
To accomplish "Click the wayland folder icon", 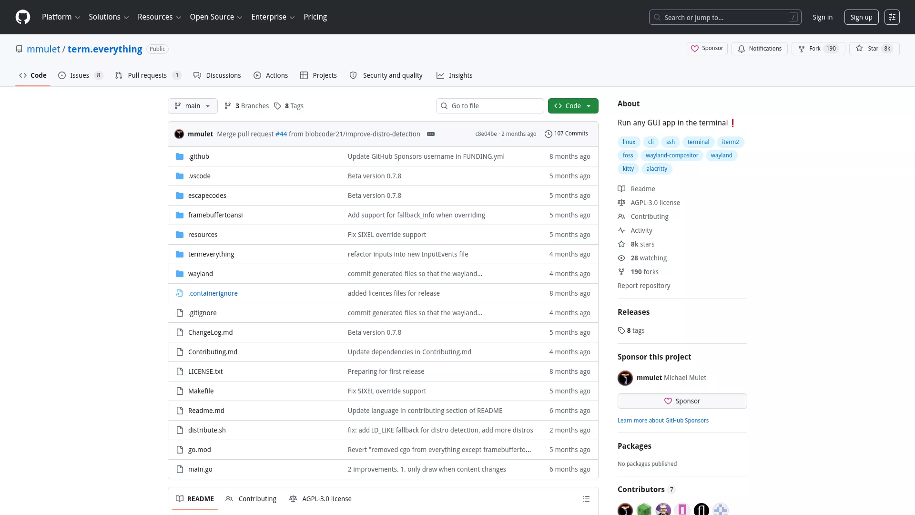I will [x=180, y=274].
